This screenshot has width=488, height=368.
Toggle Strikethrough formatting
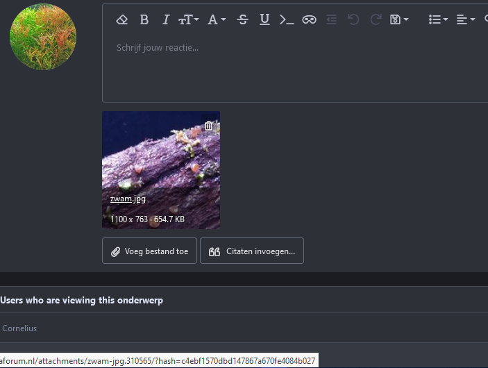pyautogui.click(x=242, y=19)
